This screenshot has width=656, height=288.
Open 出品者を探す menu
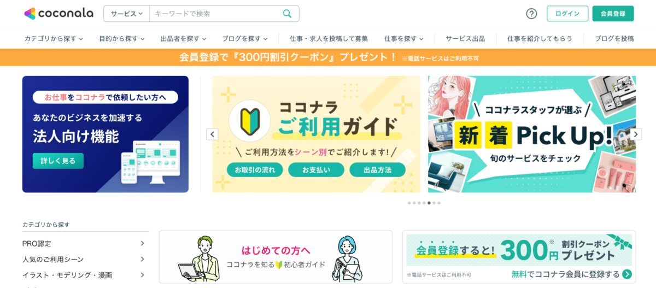click(184, 39)
